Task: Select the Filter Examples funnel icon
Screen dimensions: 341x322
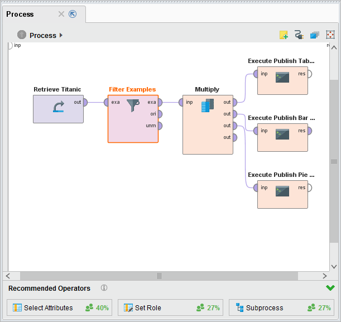Action: (x=133, y=105)
